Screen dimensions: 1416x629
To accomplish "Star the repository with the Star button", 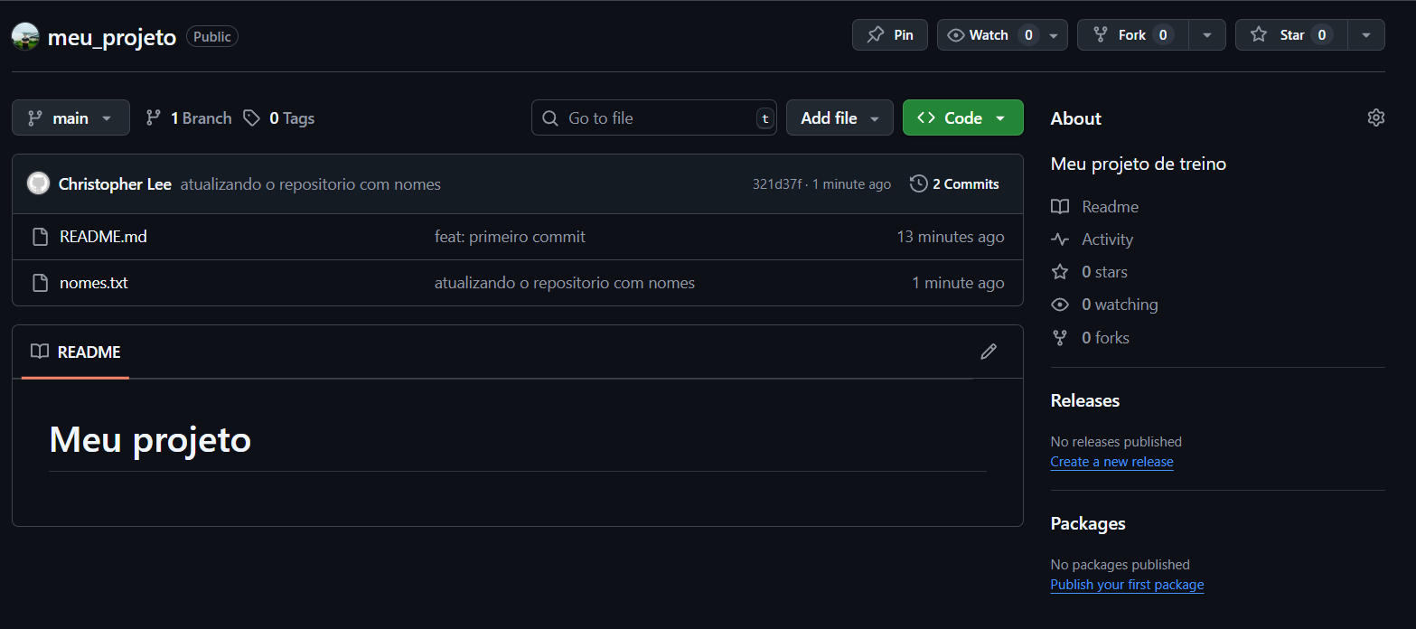I will coord(1291,34).
